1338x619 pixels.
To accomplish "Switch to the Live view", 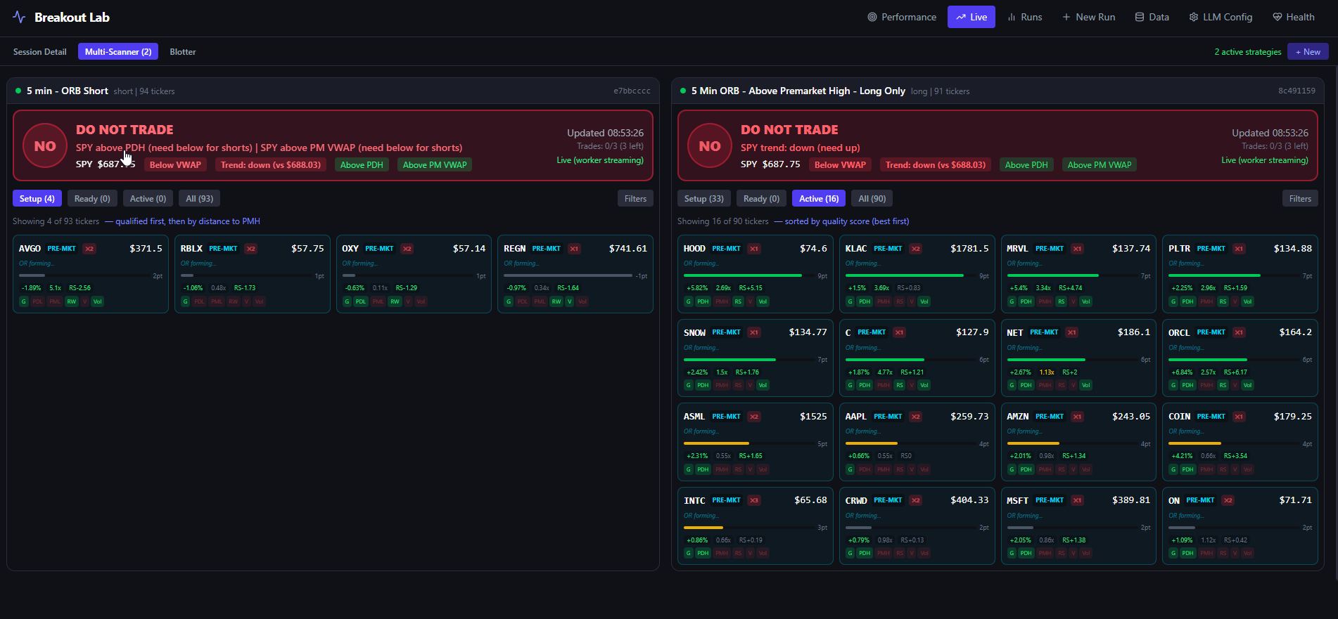I will [971, 17].
